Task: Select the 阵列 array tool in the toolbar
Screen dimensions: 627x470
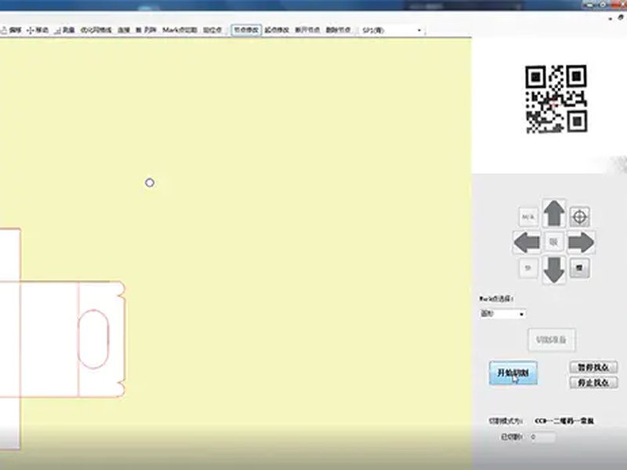Action: [146, 30]
